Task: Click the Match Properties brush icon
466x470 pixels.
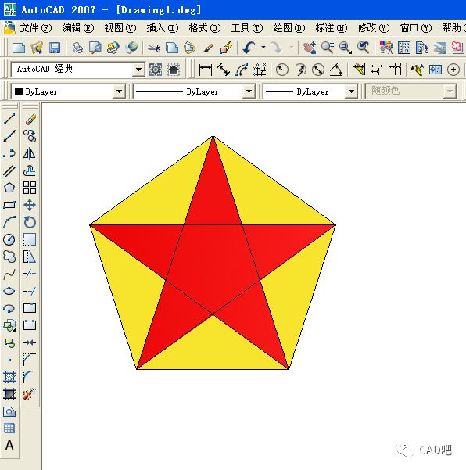Action: coord(208,48)
